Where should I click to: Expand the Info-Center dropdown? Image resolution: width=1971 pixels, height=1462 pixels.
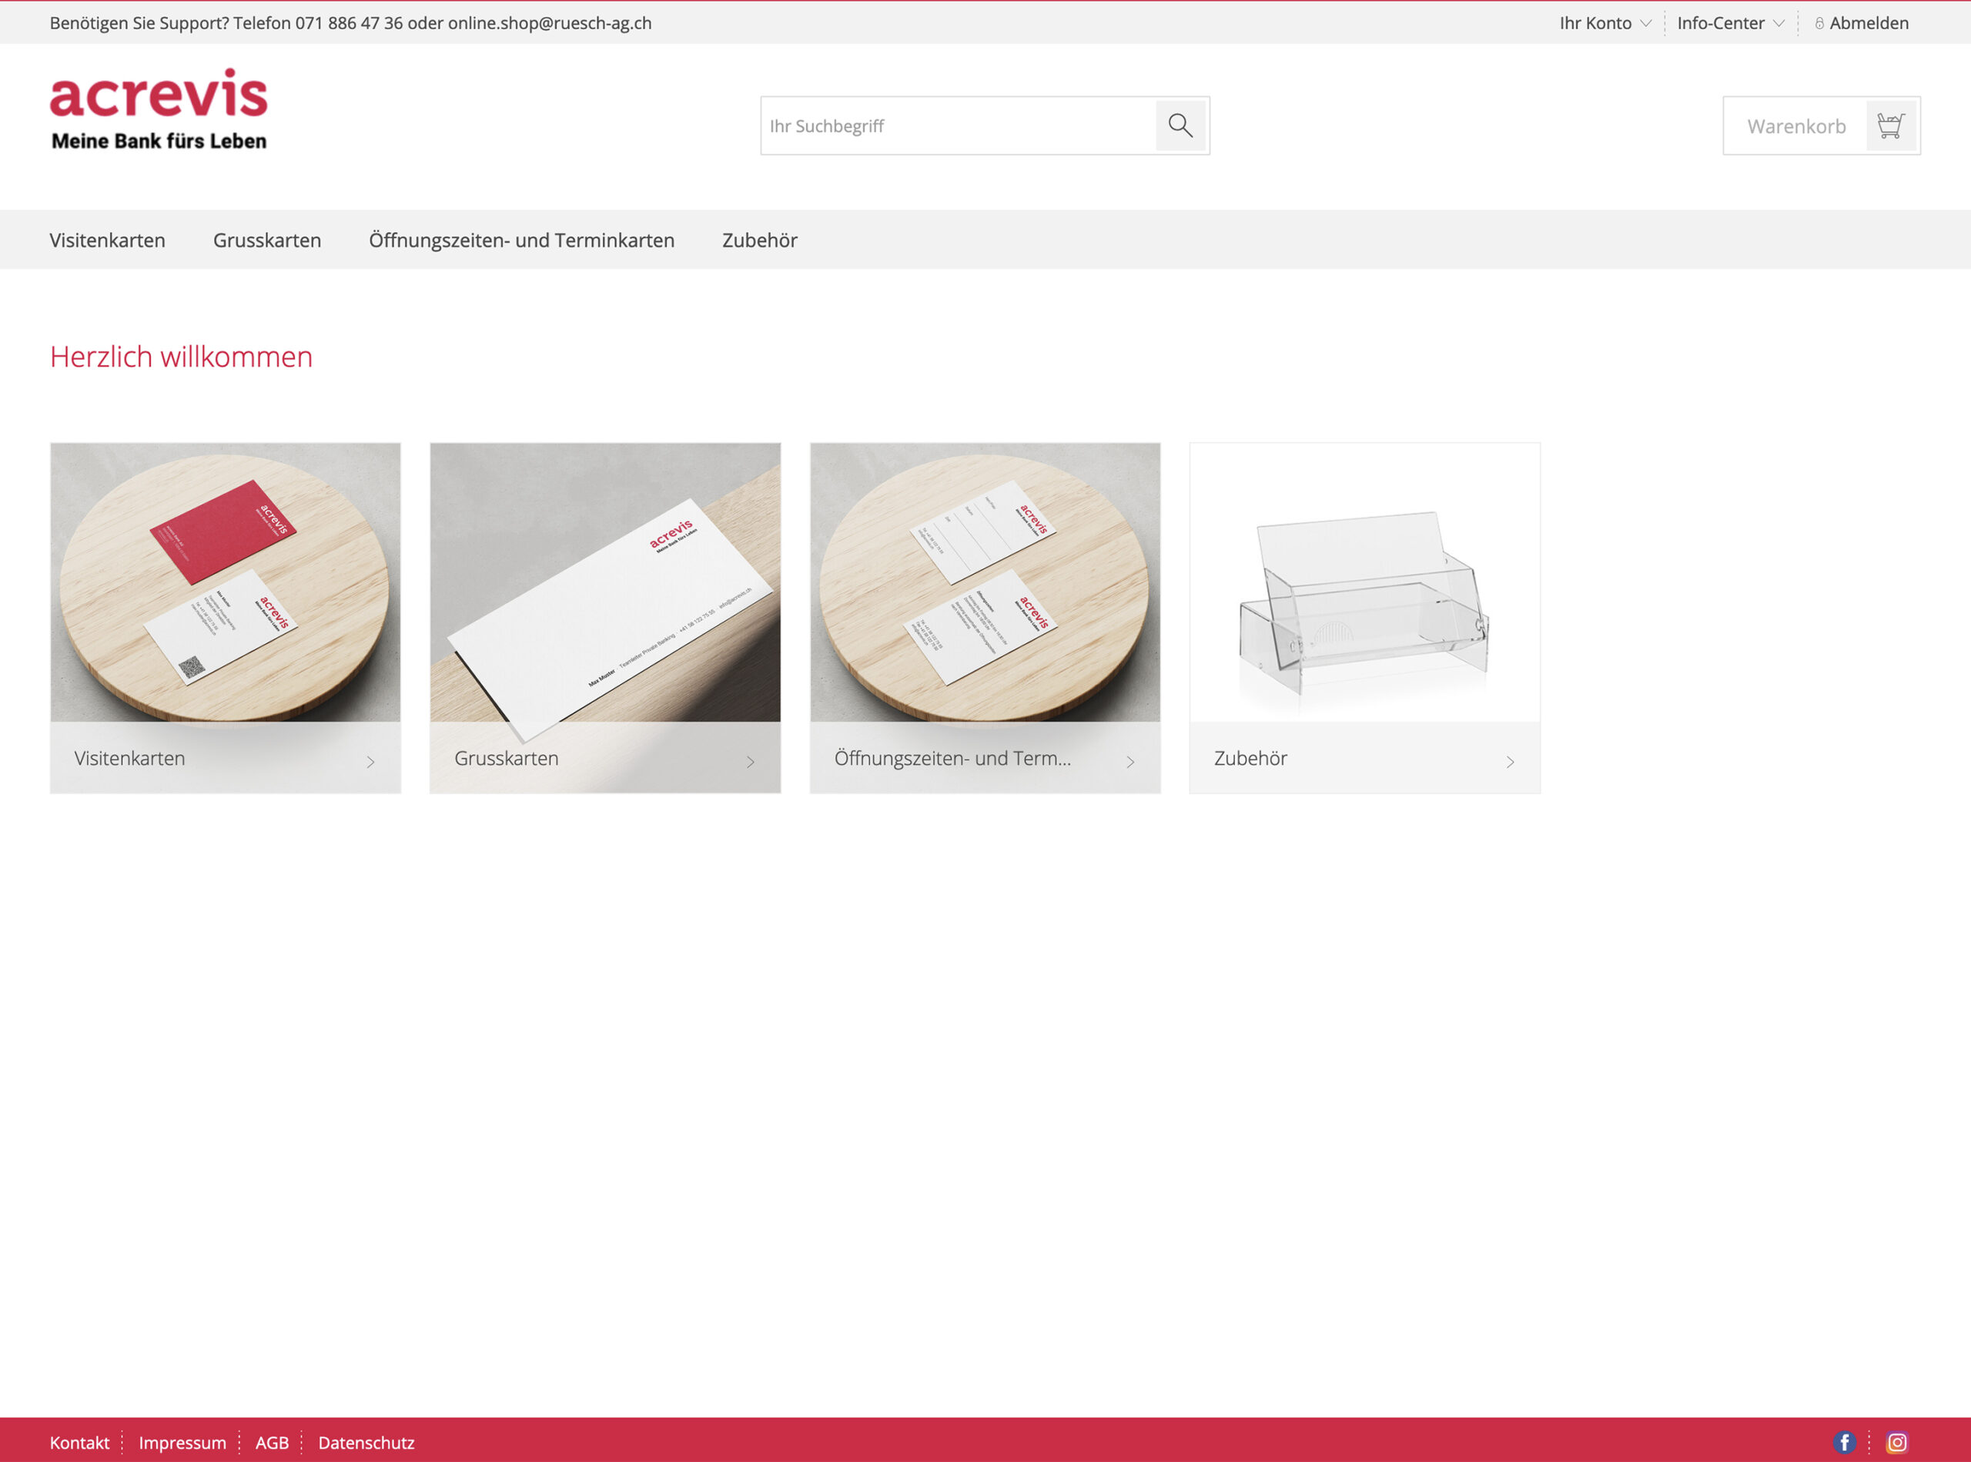pos(1729,23)
